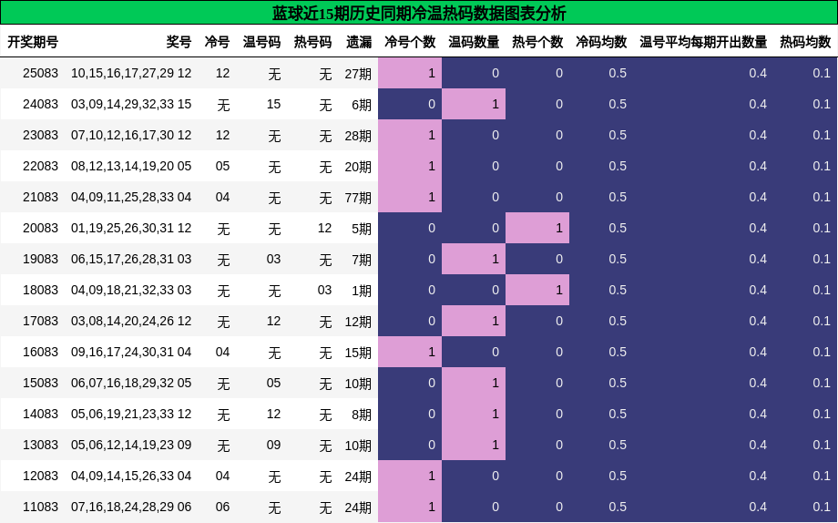
Task: Select numbers 03,08,14,20,24,26 12
Action: coord(131,322)
